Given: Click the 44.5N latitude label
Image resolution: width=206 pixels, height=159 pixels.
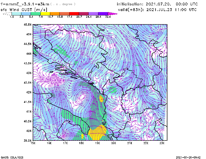Looking at the screenshot, I should coord(28,44).
